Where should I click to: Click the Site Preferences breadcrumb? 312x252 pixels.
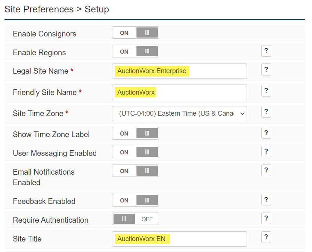pos(39,9)
